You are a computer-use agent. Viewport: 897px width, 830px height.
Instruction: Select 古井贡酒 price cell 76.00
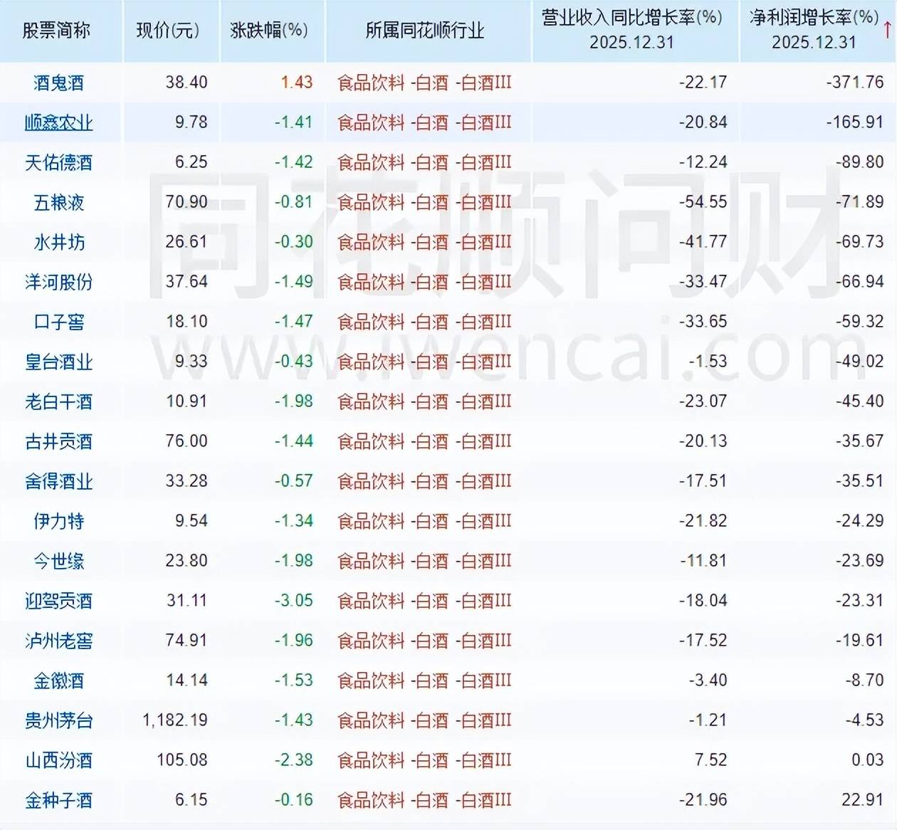187,441
